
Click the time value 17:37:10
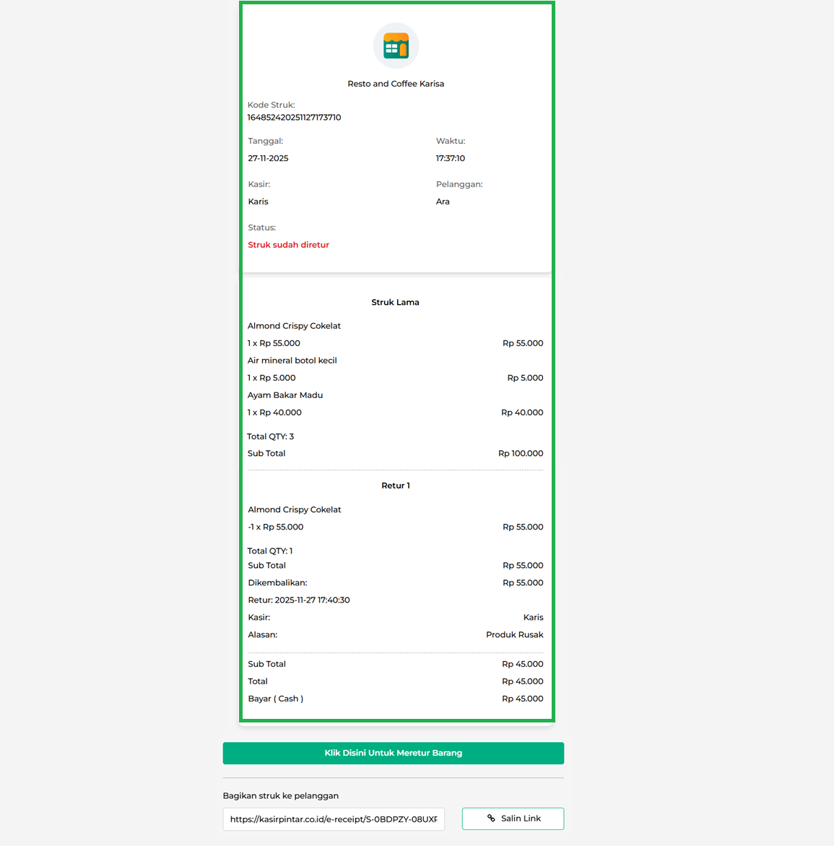point(450,158)
